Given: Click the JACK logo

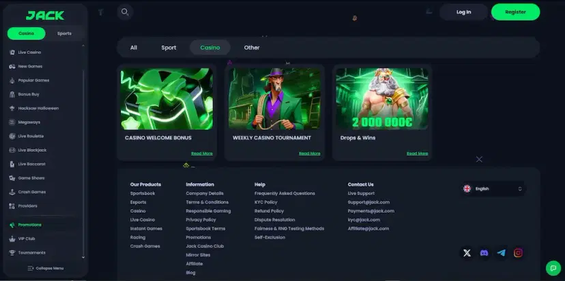Looking at the screenshot, I should [45, 16].
